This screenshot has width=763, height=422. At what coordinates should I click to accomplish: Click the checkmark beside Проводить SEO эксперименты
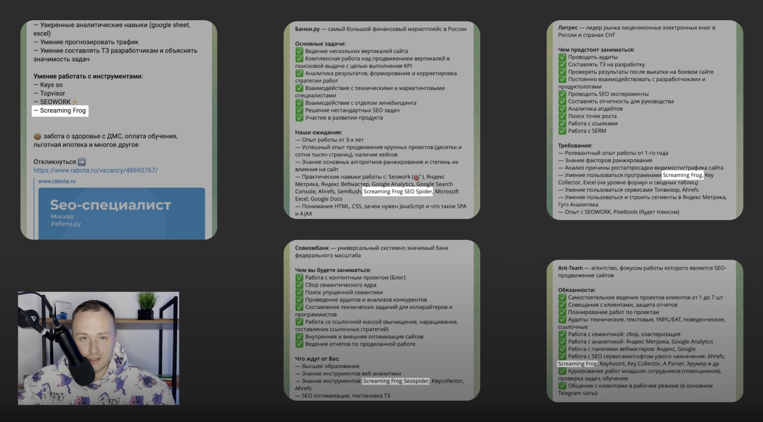[x=562, y=94]
